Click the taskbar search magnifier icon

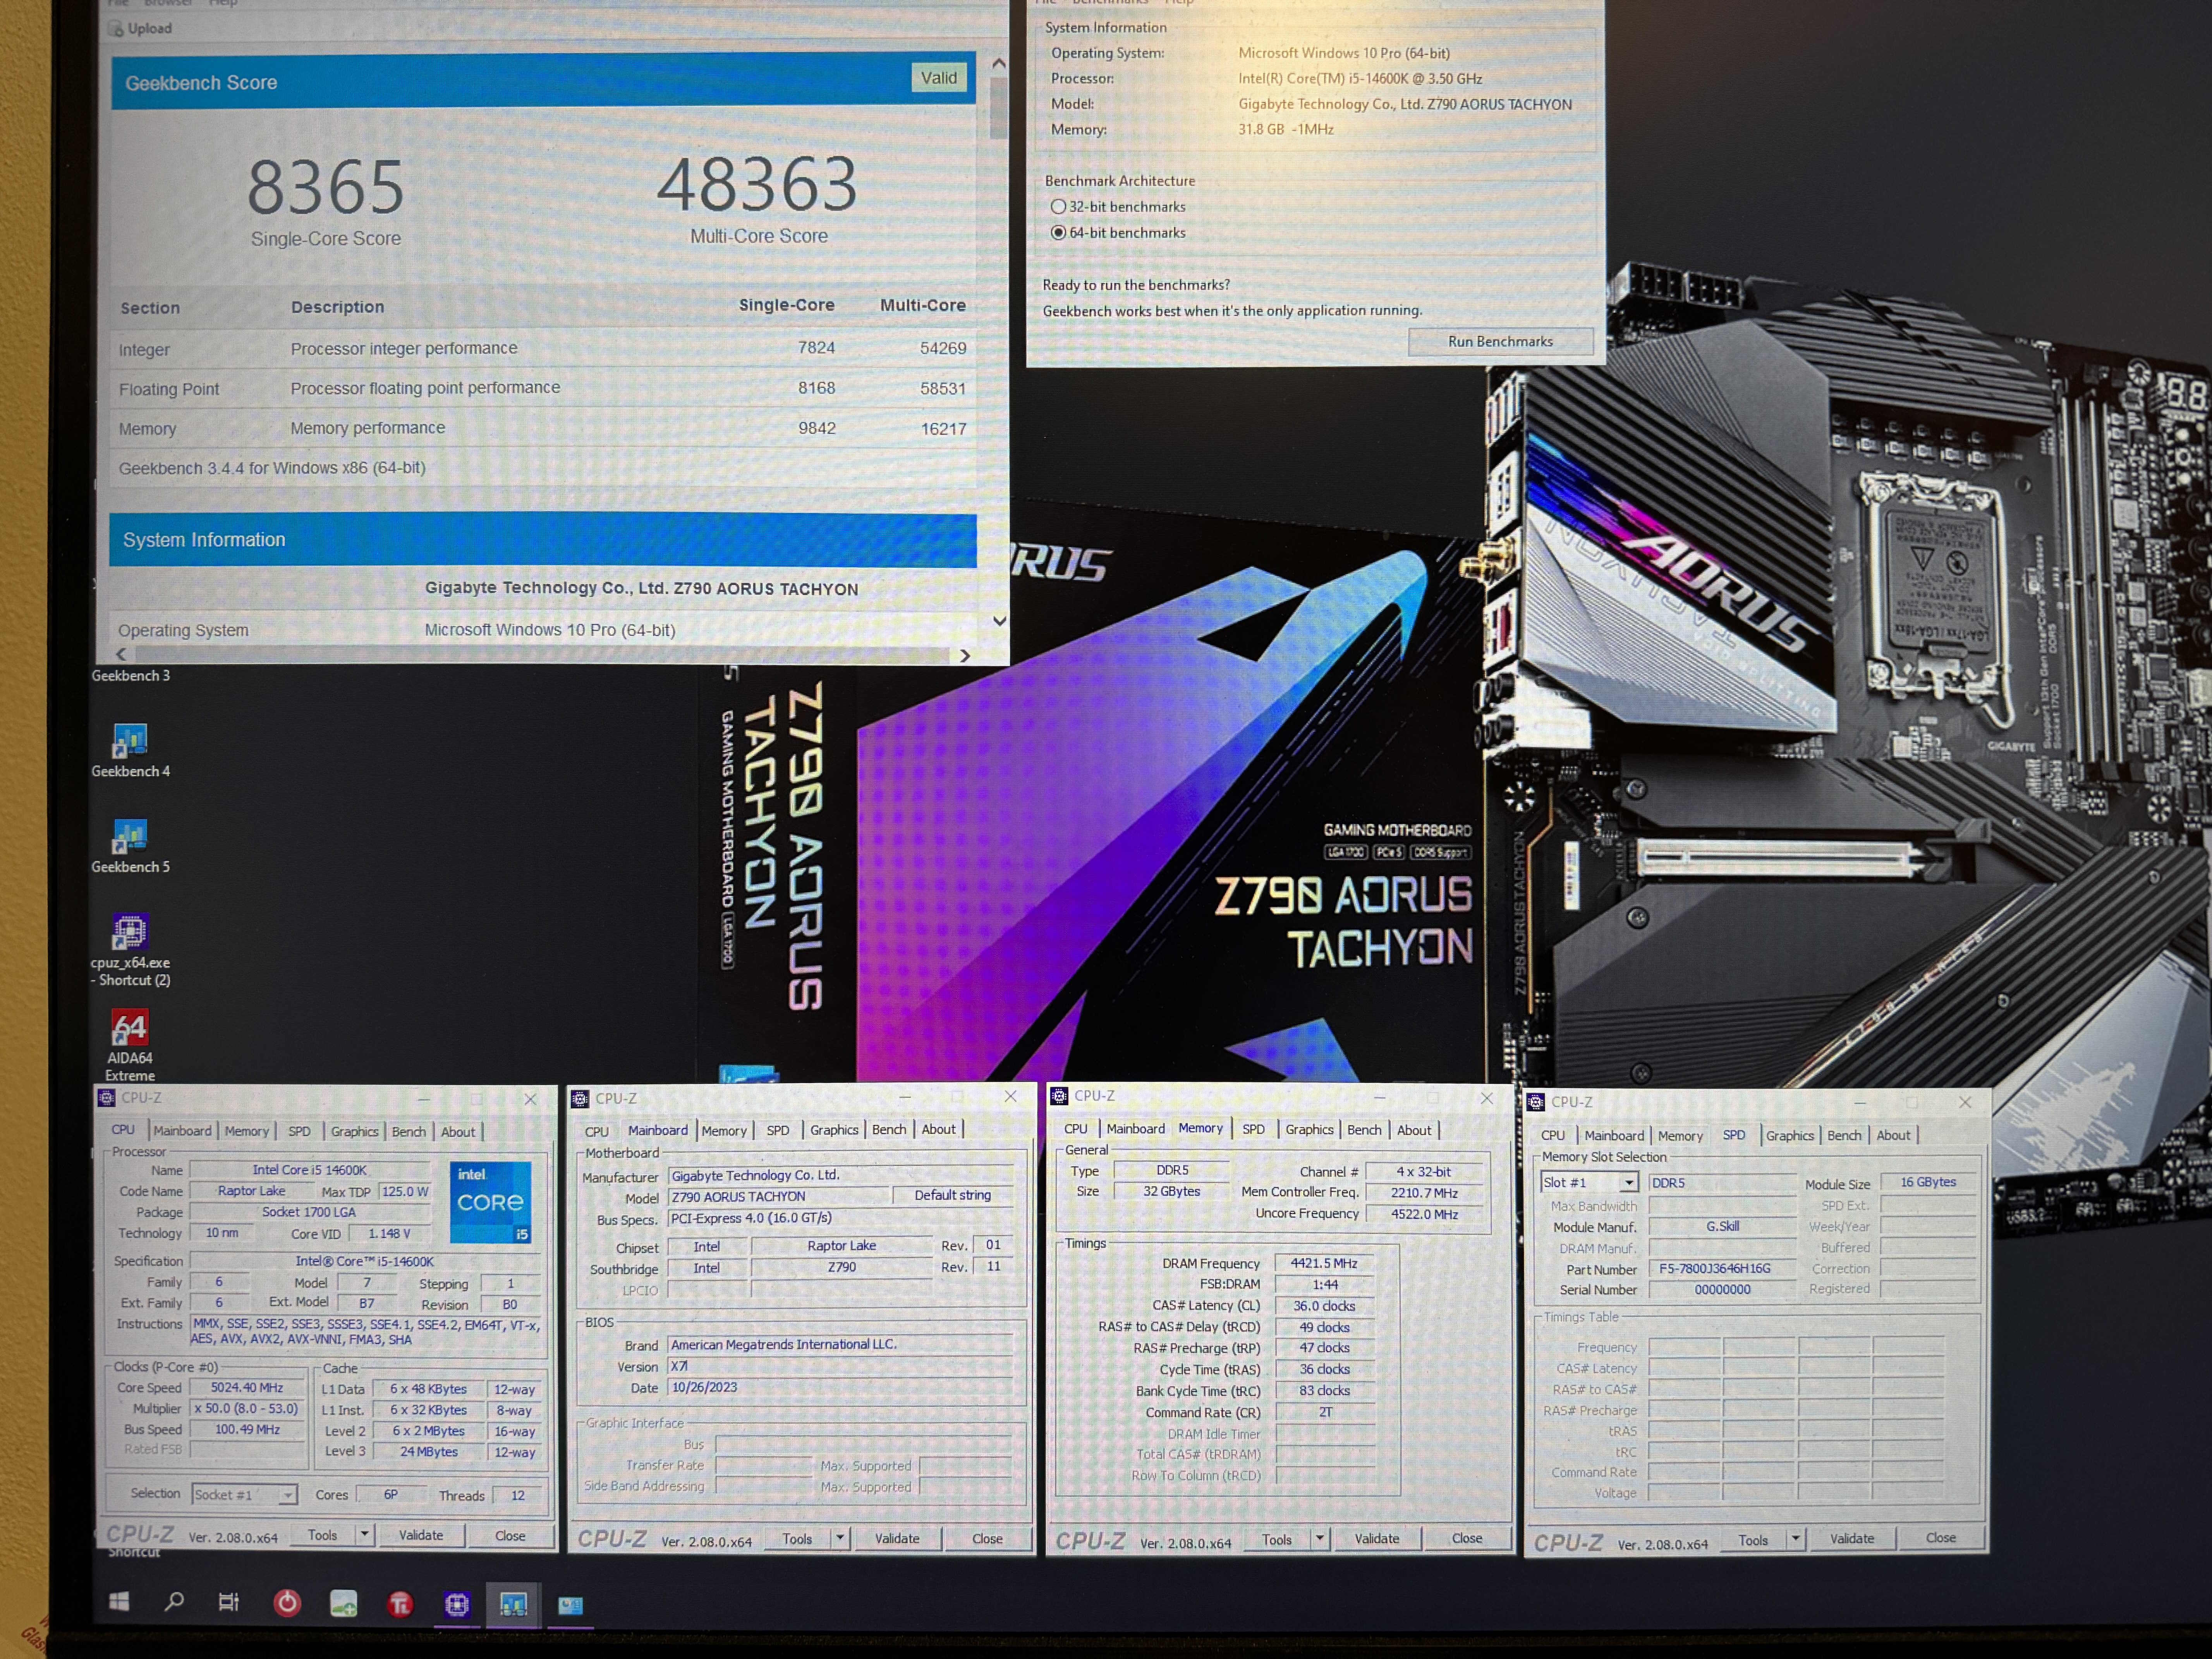click(173, 1602)
